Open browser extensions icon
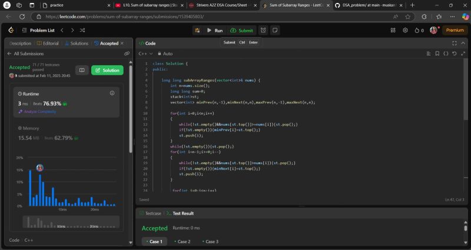Screen dimensions: 471x250 (424, 17)
